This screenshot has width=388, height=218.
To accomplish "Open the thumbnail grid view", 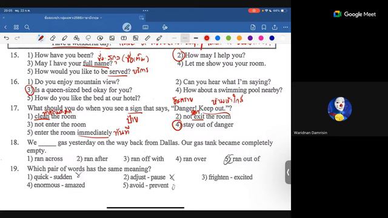I will 16,27.
